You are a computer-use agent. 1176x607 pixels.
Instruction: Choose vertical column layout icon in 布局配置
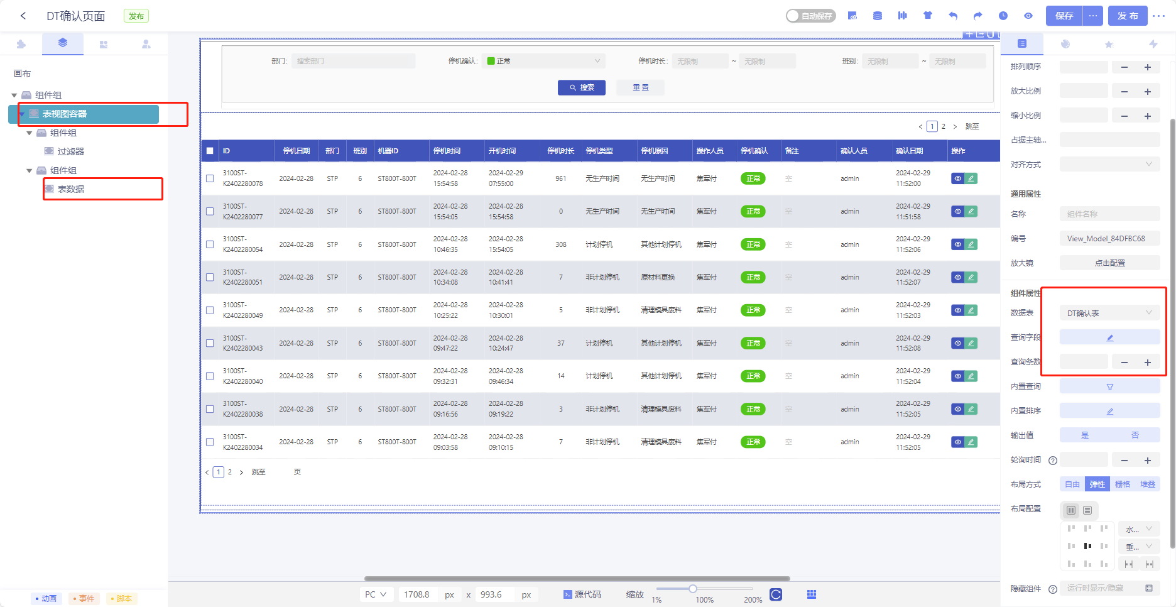point(1087,510)
